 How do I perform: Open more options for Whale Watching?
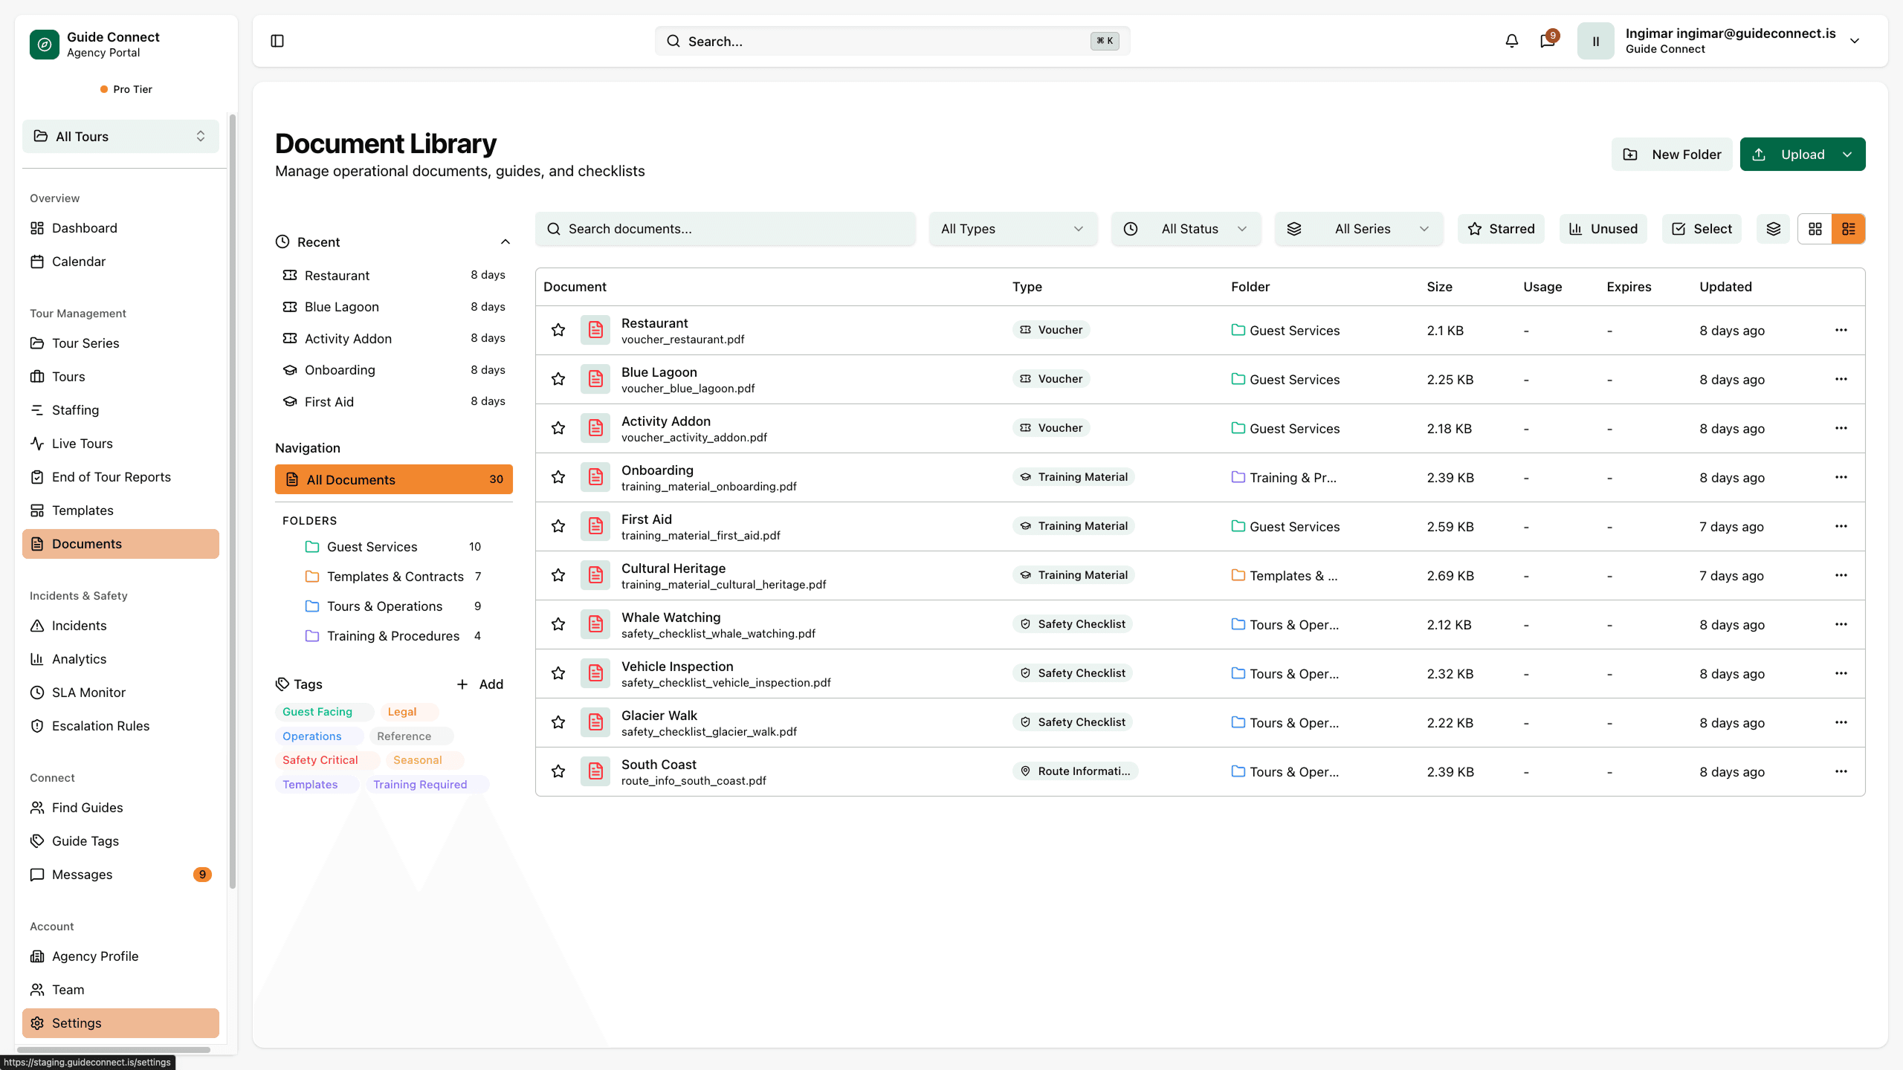(x=1841, y=624)
